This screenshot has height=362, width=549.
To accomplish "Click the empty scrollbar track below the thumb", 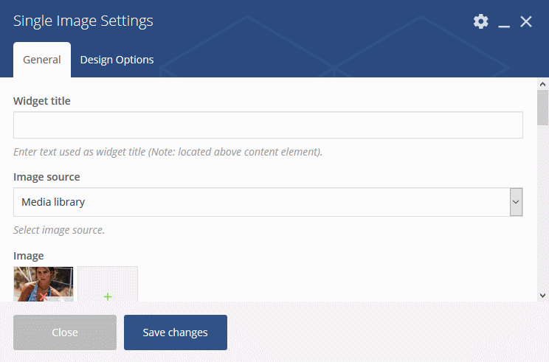I will click(542, 208).
